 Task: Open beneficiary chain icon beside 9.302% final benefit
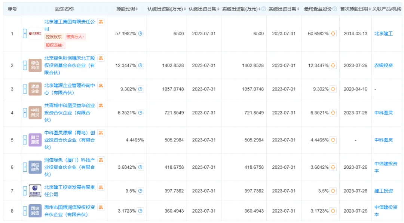pos(333,89)
